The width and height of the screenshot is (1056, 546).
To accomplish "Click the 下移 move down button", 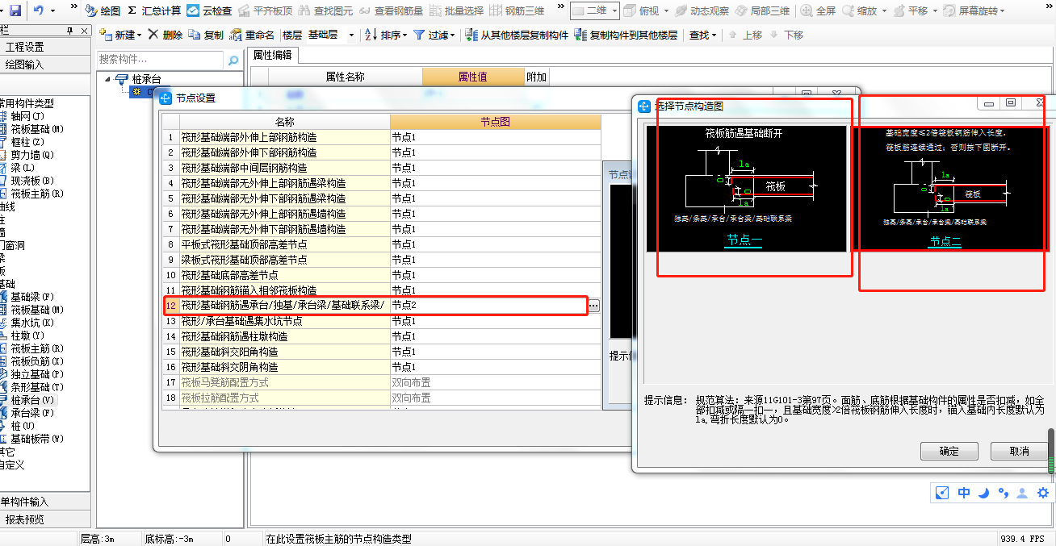I will [787, 35].
